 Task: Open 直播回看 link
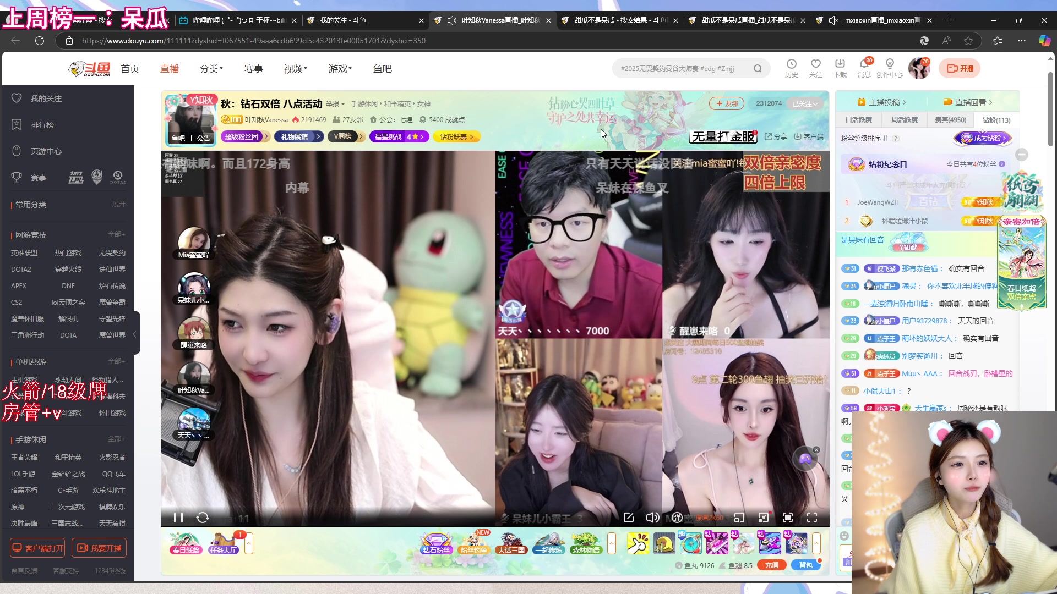click(968, 102)
